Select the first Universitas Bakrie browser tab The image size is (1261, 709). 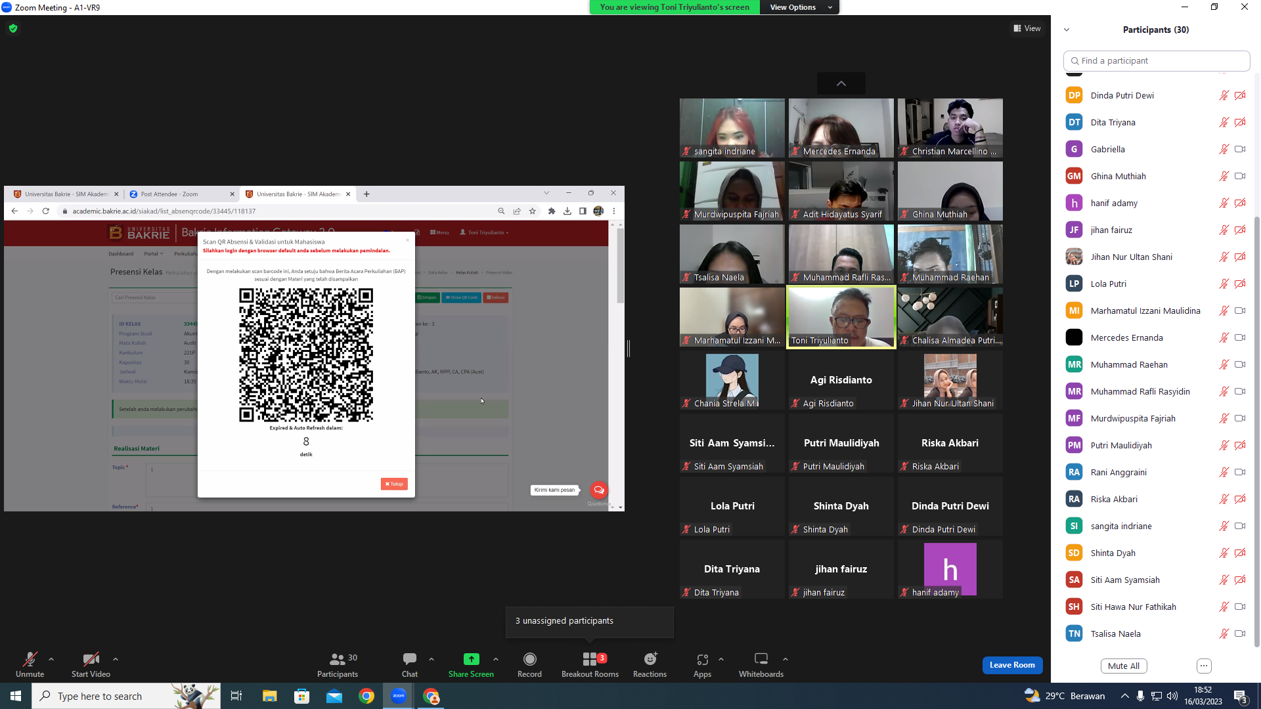tap(66, 194)
